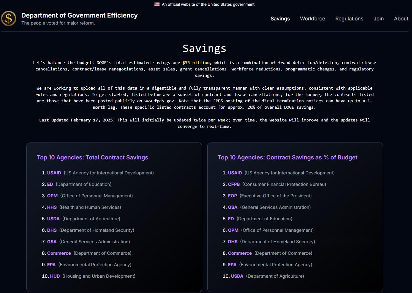Screen dimensions: 412x293
Task: Open GSA in the % of Budget list
Action: (232, 207)
